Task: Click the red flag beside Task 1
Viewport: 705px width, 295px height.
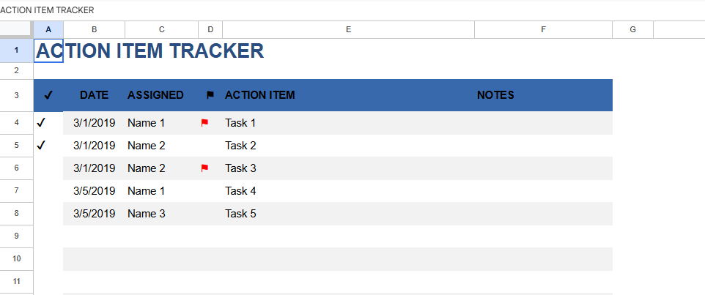Action: pos(204,123)
